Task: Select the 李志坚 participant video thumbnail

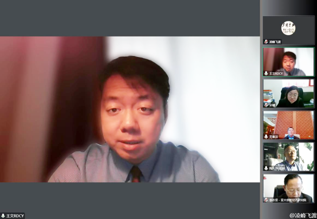Action: [x=288, y=188]
